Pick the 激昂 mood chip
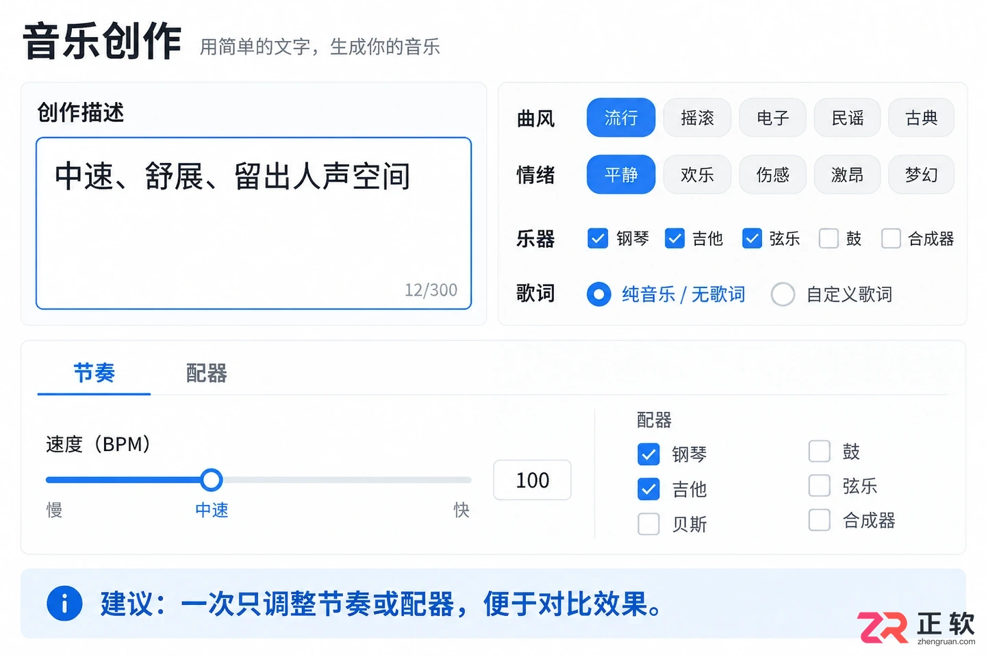Viewport: 986px width, 657px height. click(x=847, y=175)
